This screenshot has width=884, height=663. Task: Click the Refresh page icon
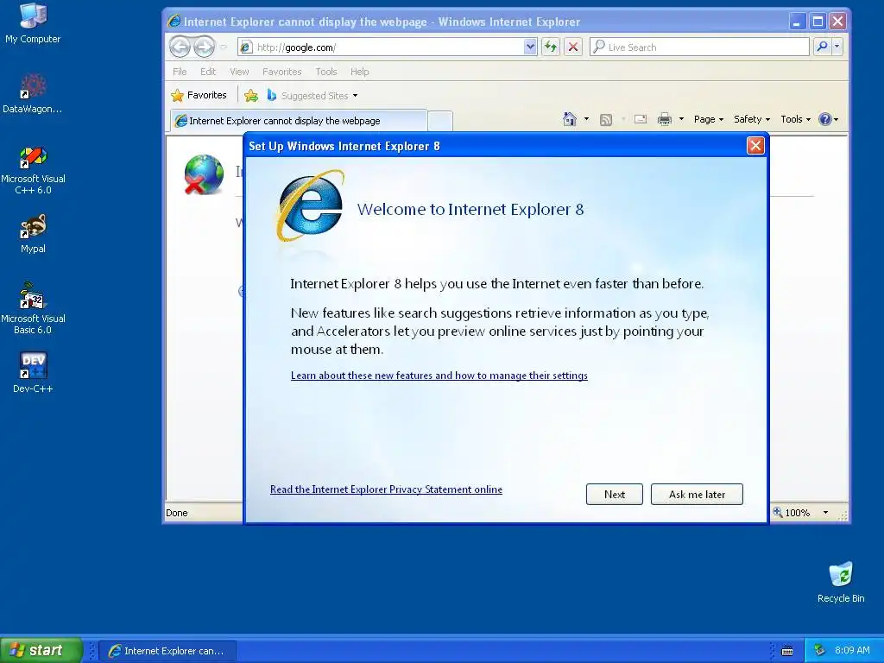pyautogui.click(x=550, y=47)
